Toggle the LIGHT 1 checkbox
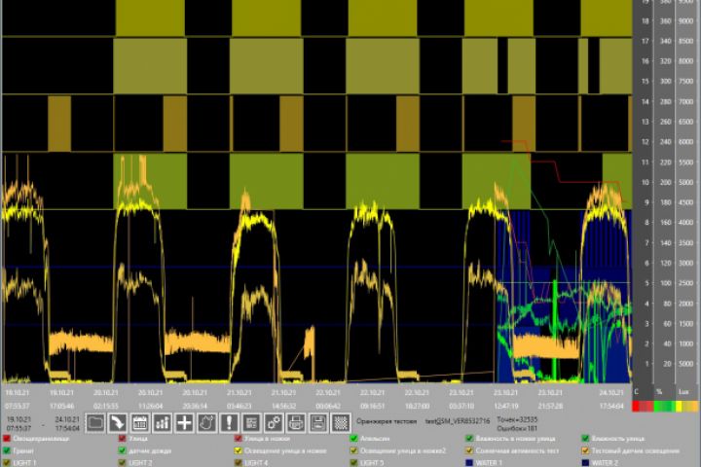The width and height of the screenshot is (701, 467). point(7,463)
